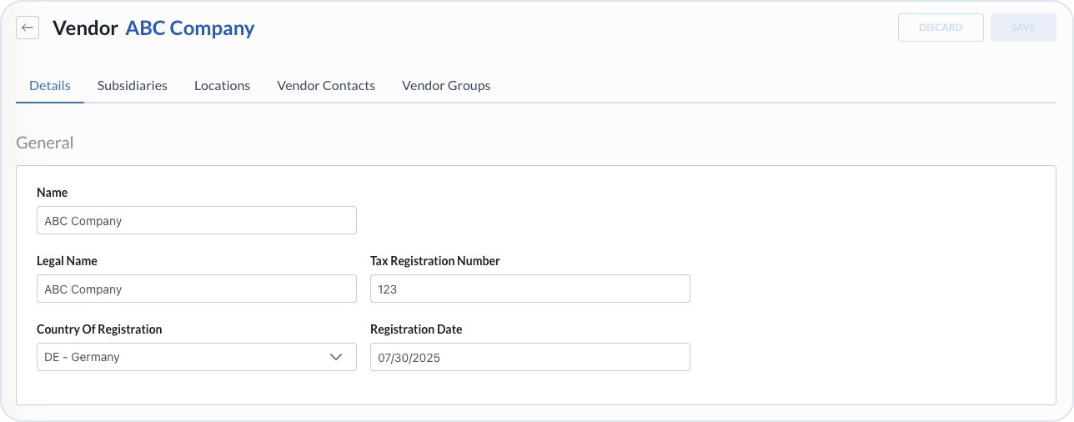Click the Registration Date field
Image resolution: width=1074 pixels, height=422 pixels.
tap(529, 357)
